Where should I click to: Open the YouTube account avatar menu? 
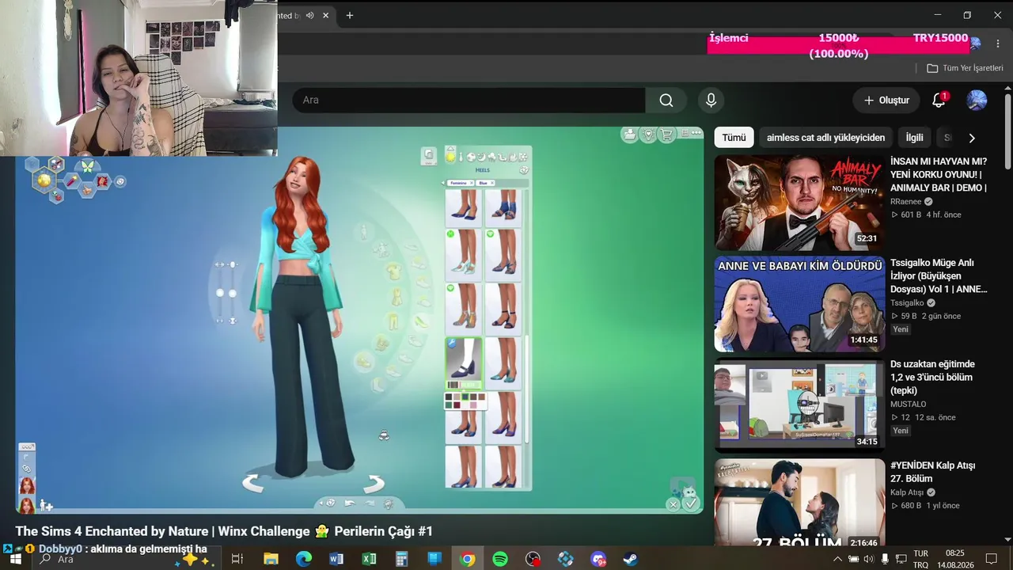(x=977, y=101)
